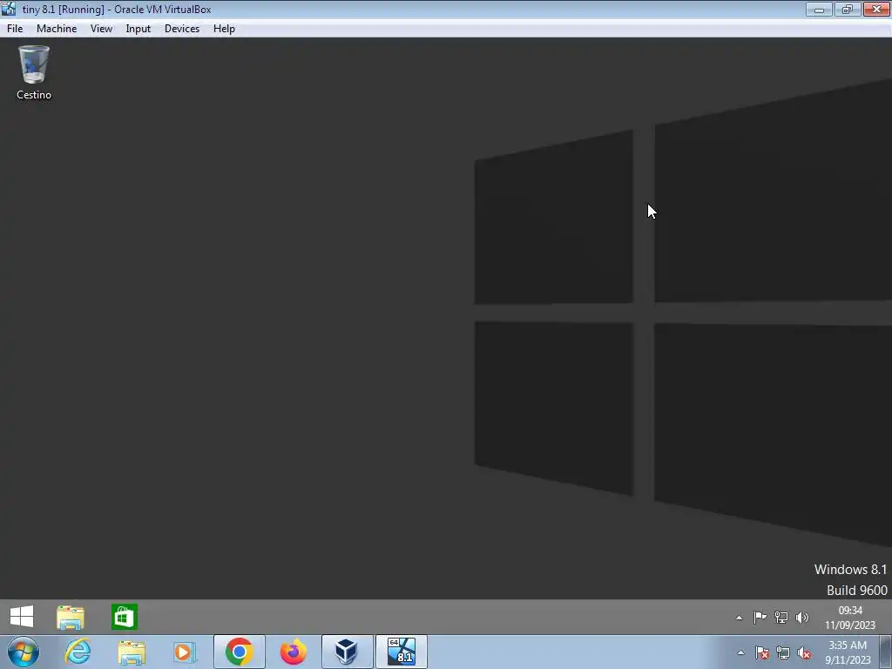892x669 pixels.
Task: Open the host clock showing 3:35 AM
Action: click(848, 652)
